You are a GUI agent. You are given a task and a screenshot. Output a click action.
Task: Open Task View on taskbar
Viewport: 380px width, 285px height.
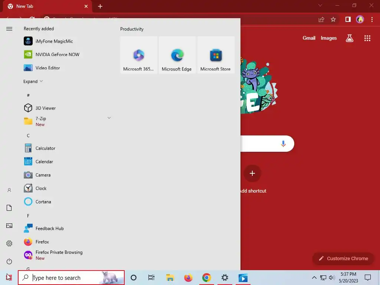pos(151,278)
